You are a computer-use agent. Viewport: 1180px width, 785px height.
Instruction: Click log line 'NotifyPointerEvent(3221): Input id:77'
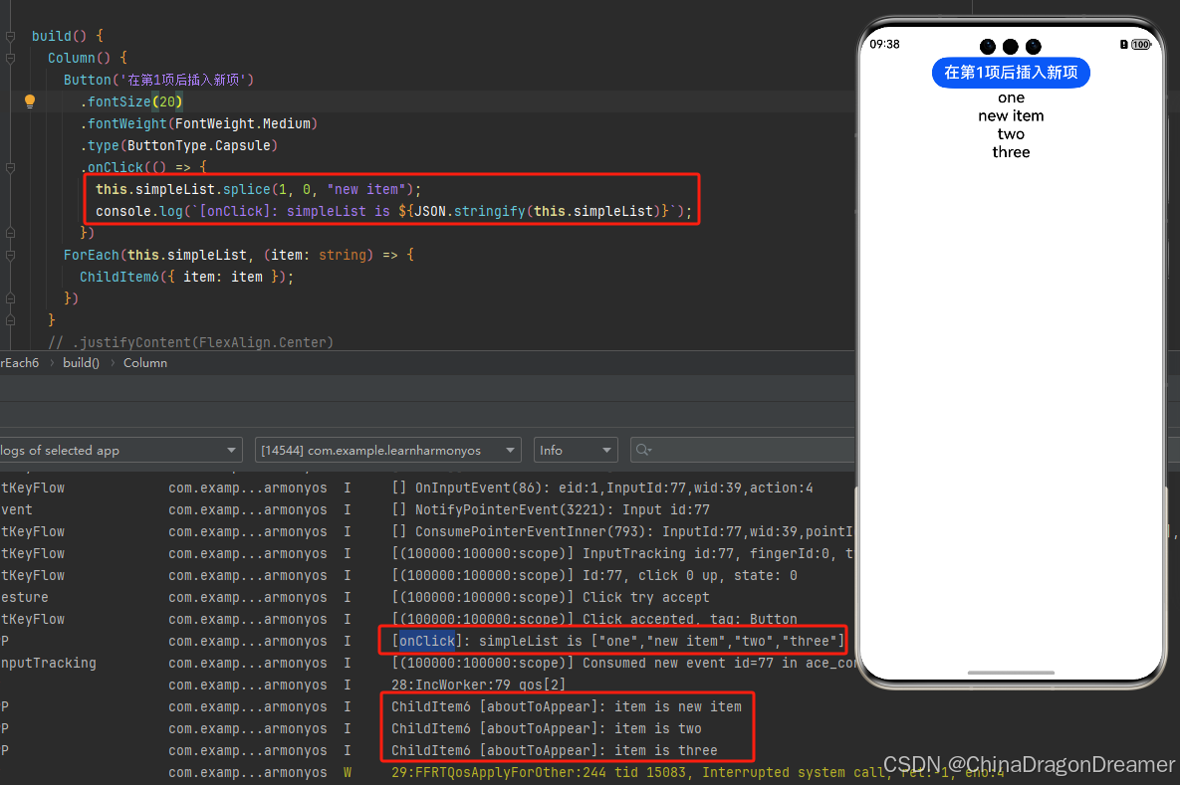click(x=551, y=509)
